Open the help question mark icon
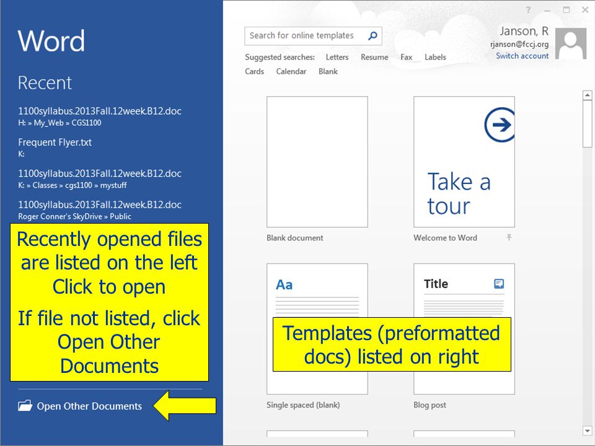This screenshot has width=595, height=446. point(528,11)
